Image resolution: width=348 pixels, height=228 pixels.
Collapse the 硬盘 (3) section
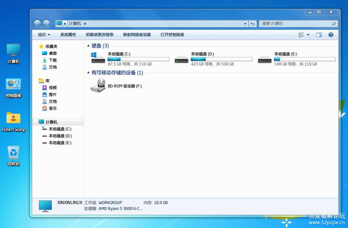pyautogui.click(x=88, y=46)
